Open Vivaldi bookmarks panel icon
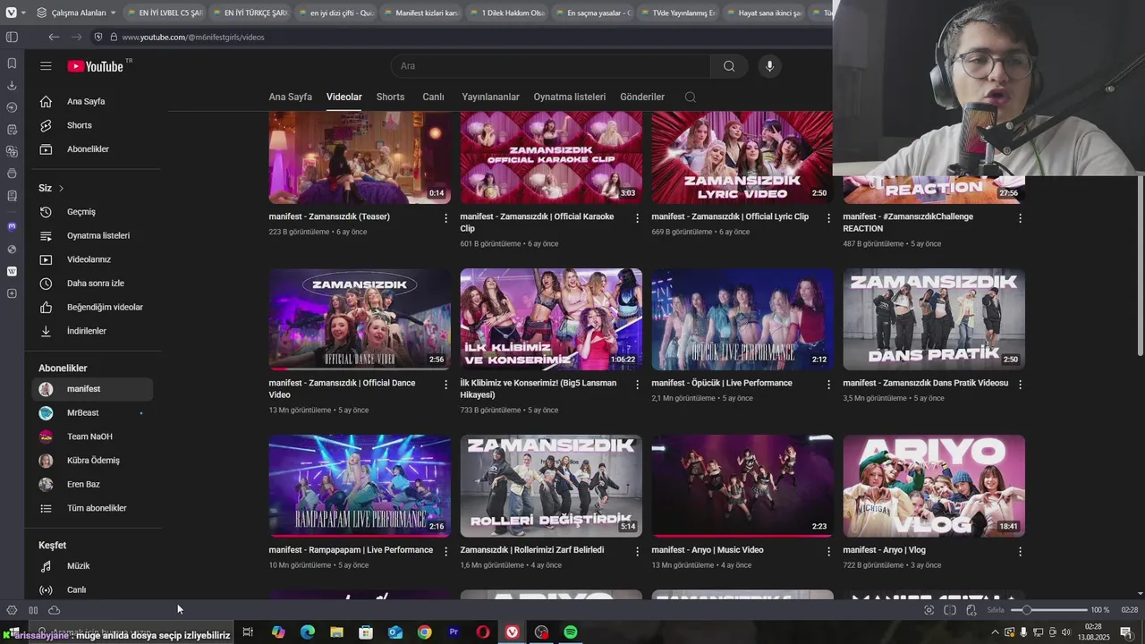This screenshot has height=644, width=1145. click(12, 64)
